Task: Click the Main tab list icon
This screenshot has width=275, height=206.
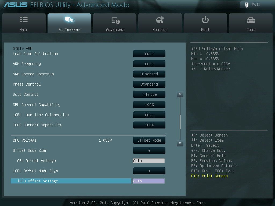Action: pos(24,19)
